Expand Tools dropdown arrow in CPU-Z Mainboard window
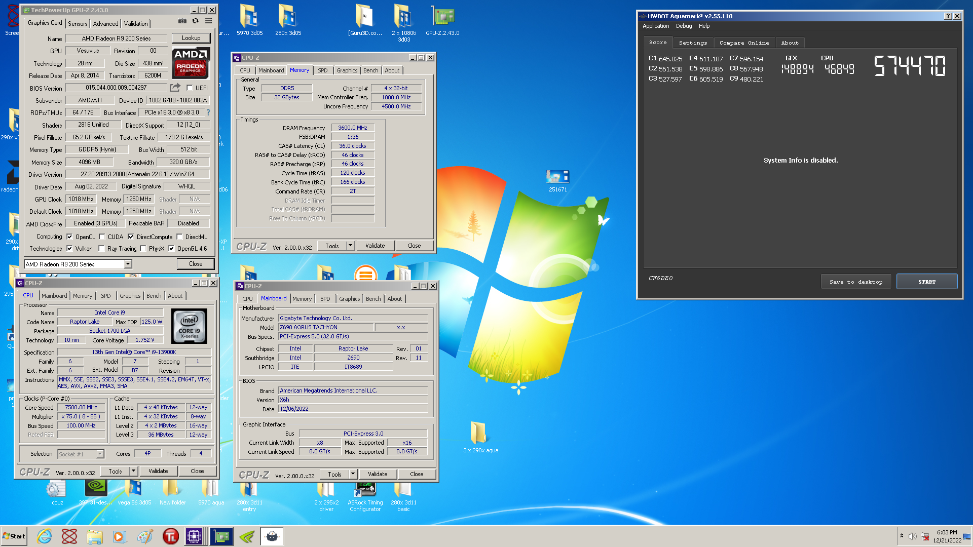Screen dimensions: 973x547 pos(353,474)
